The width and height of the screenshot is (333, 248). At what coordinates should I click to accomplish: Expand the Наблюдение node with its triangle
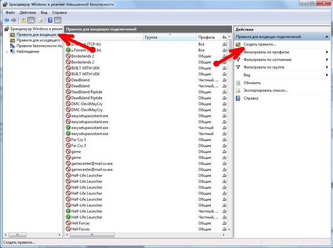point(7,51)
